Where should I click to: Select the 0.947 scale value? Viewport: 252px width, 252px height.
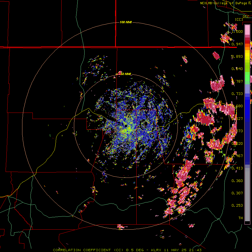click(x=237, y=44)
